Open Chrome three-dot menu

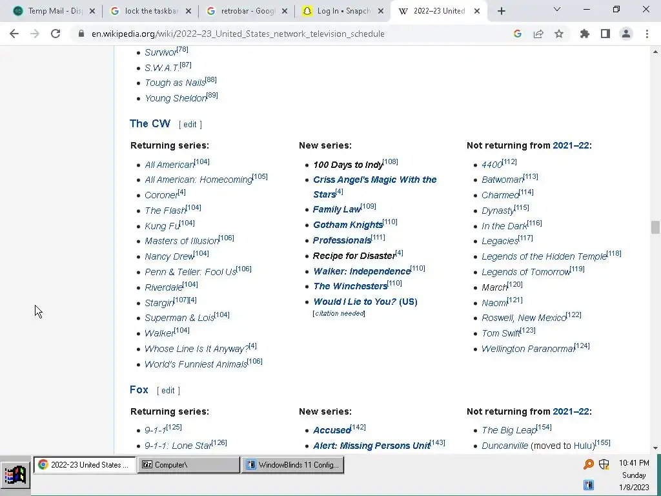[x=647, y=34]
